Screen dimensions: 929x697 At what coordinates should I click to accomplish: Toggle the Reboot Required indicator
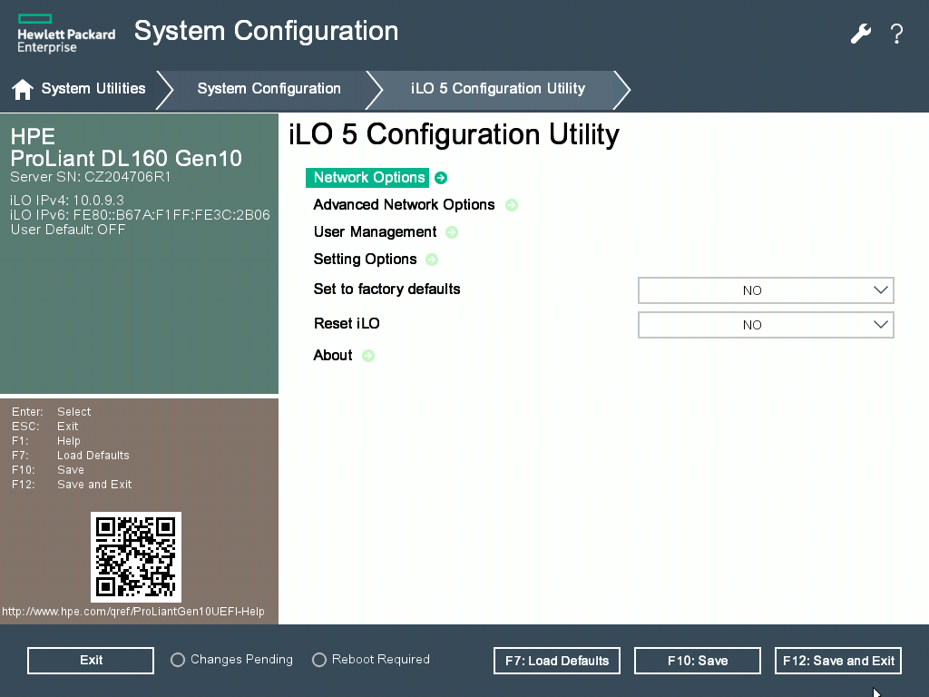coord(319,660)
